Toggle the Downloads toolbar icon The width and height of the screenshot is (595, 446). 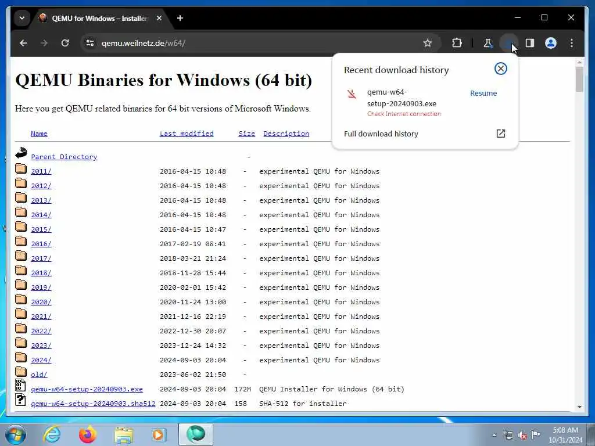[508, 43]
